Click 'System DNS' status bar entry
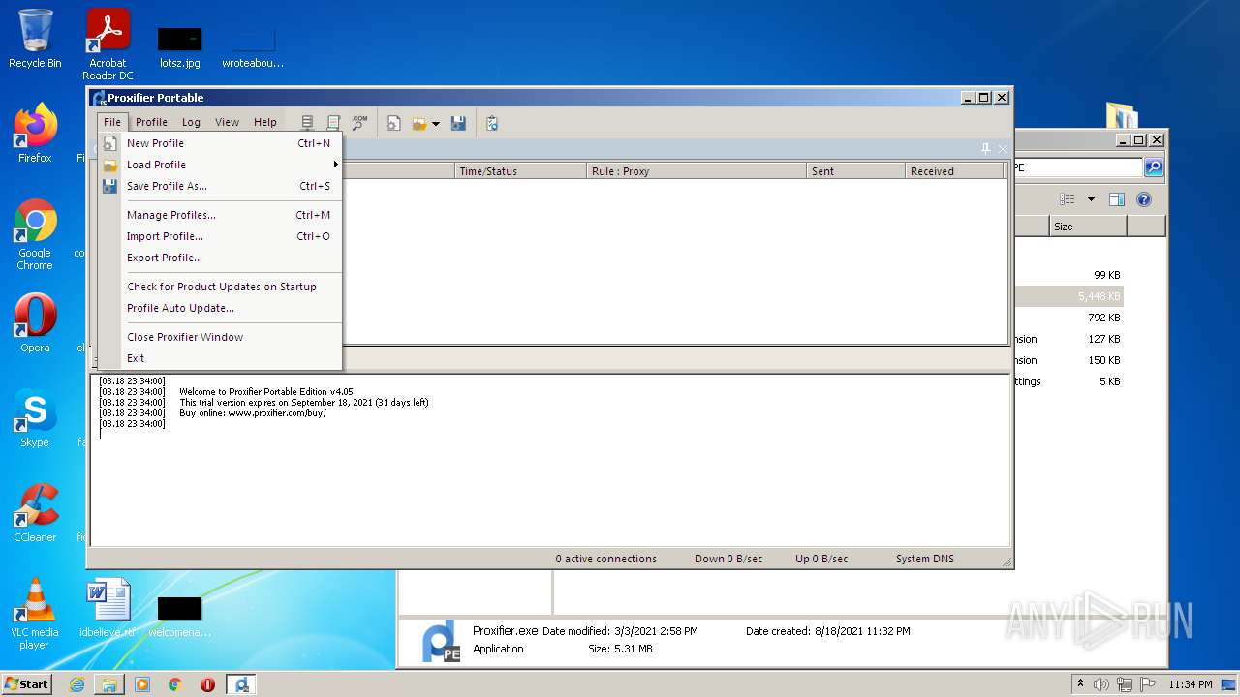 click(925, 559)
